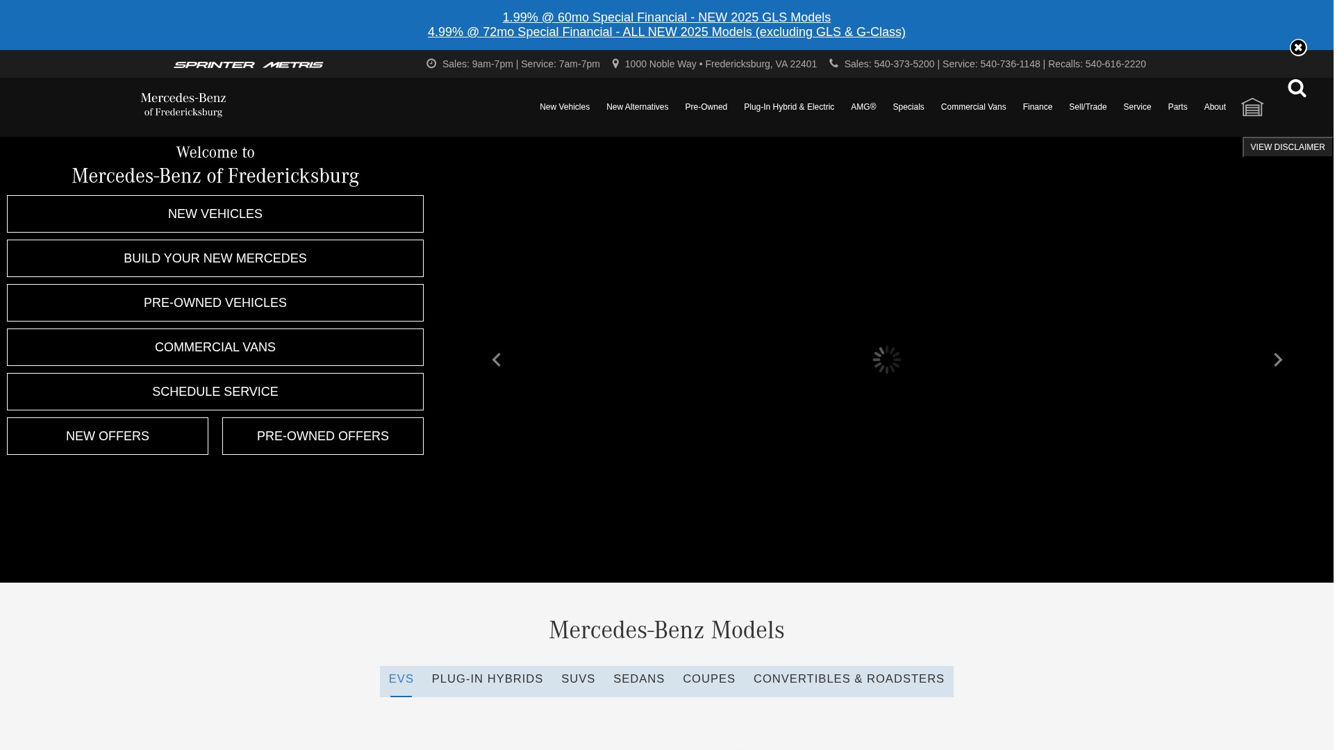Click BUILD YOUR NEW MERCEDES button
This screenshot has height=750, width=1344.
pos(215,258)
